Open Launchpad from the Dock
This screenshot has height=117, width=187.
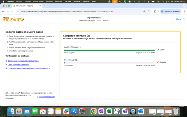pyautogui.click(x=19, y=111)
